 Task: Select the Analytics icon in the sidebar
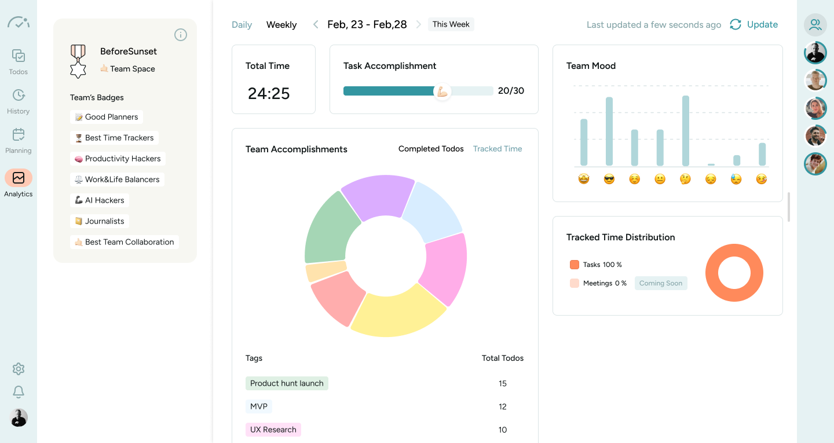click(x=18, y=182)
